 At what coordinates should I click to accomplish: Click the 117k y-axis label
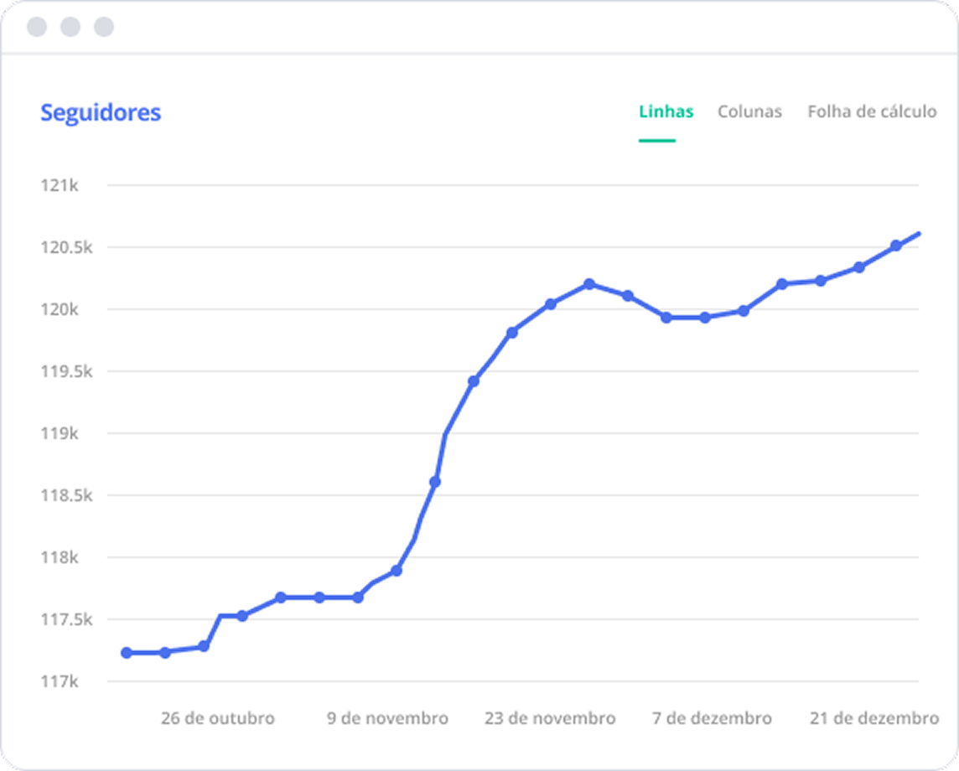click(60, 682)
